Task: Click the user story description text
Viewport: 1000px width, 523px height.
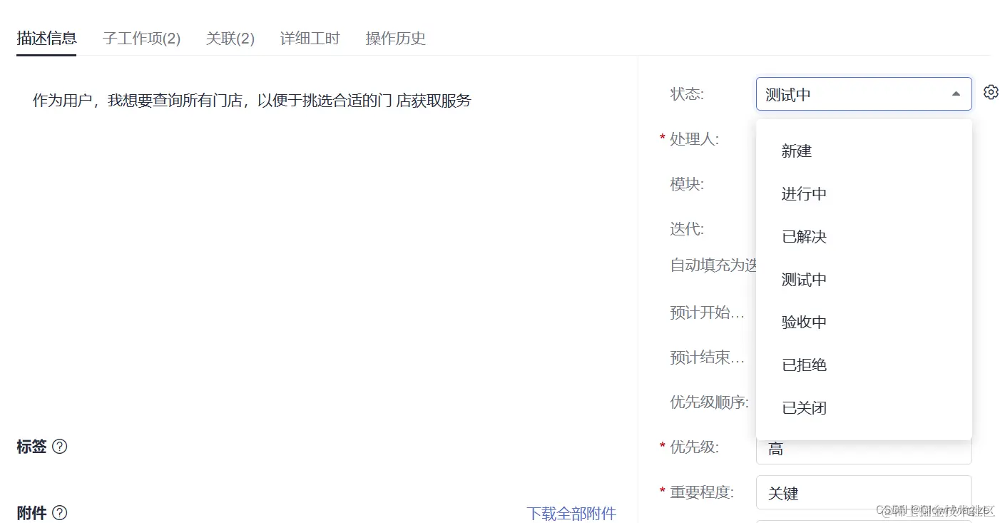Action: (x=252, y=101)
